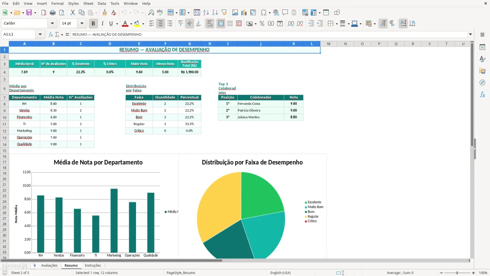Toggle bold formatting
This screenshot has height=276, width=490.
pyautogui.click(x=93, y=24)
